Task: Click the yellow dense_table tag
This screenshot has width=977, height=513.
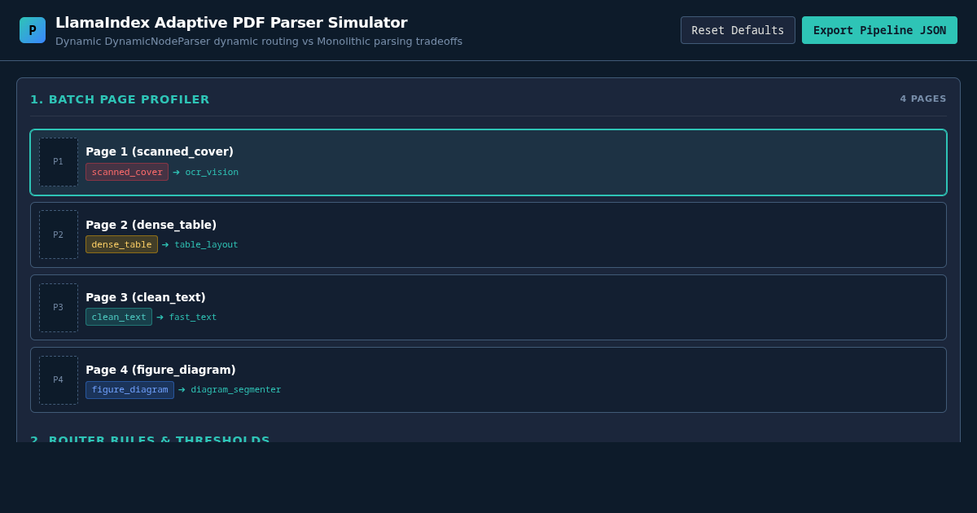Action: tap(121, 244)
